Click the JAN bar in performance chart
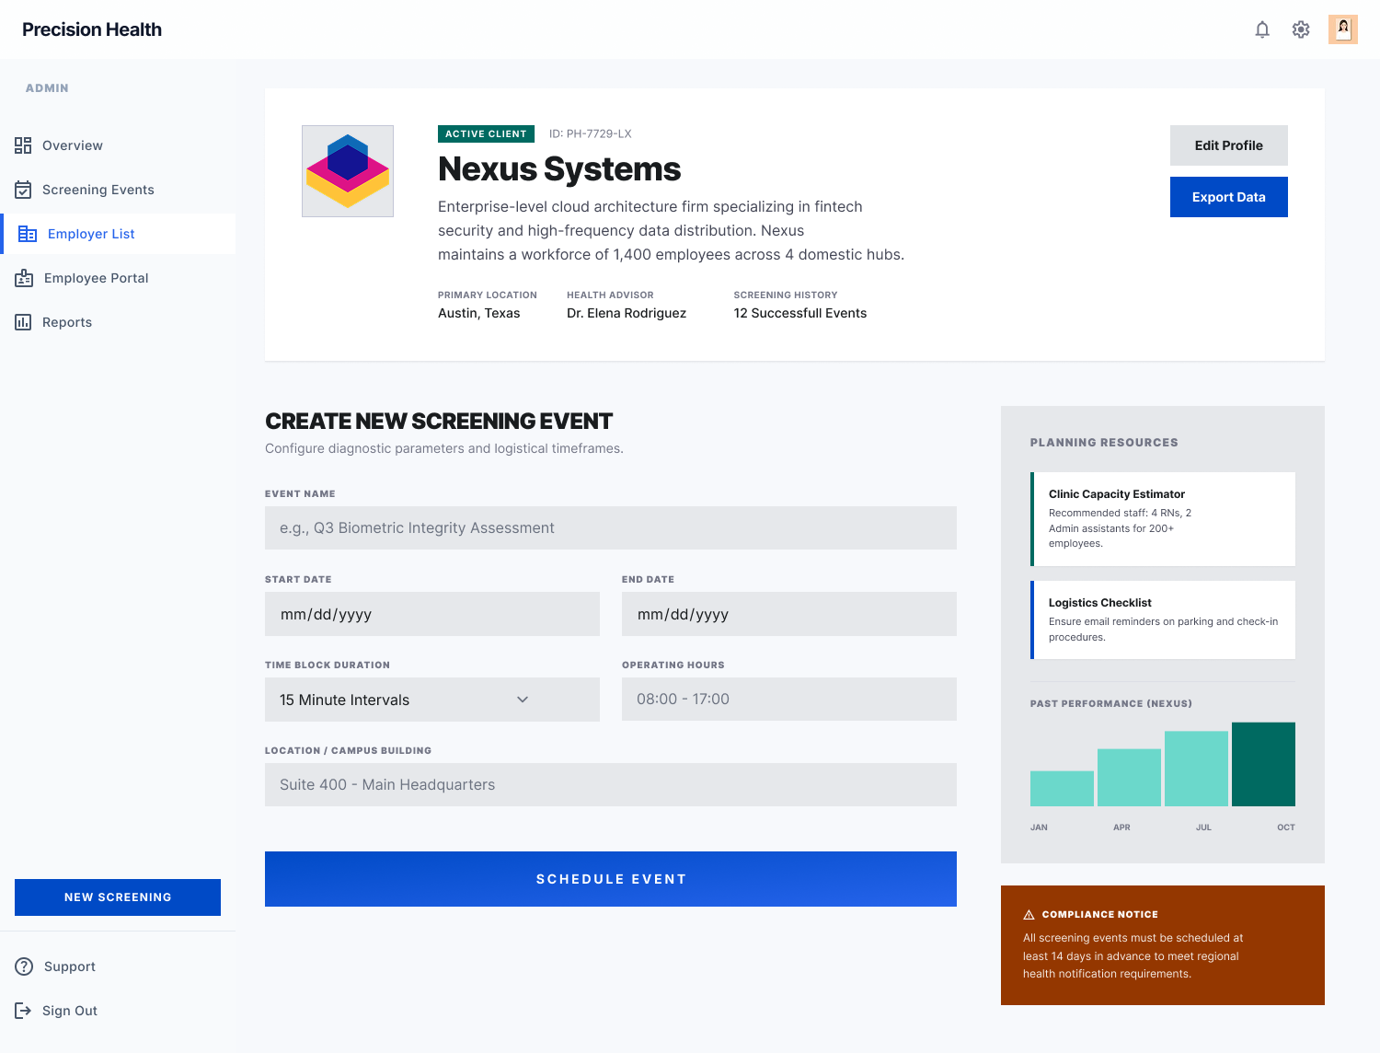The image size is (1380, 1053). 1062,789
